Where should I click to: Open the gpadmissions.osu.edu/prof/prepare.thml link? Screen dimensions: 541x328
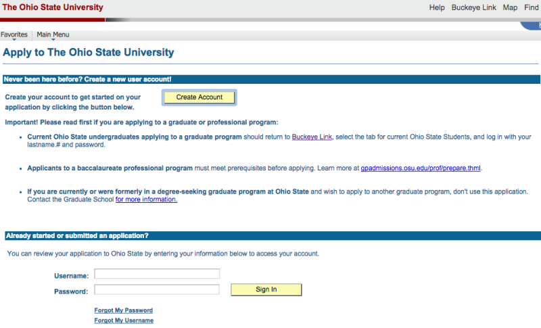(421, 168)
